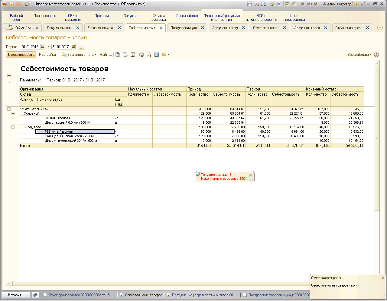Save report with the report toolbar diskette icon
The image size is (387, 301).
tap(156, 55)
